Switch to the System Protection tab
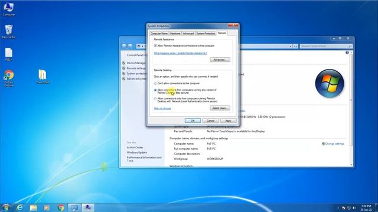 pos(206,34)
